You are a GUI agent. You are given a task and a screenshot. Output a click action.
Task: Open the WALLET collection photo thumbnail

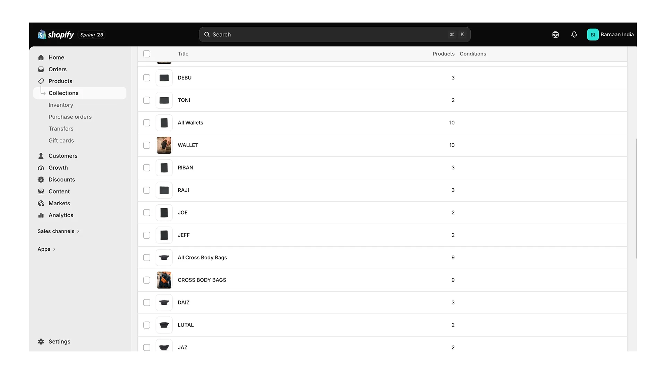[x=164, y=145]
